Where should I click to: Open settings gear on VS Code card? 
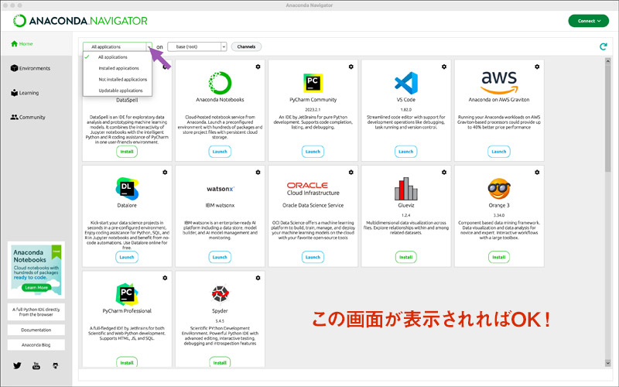pyautogui.click(x=444, y=67)
